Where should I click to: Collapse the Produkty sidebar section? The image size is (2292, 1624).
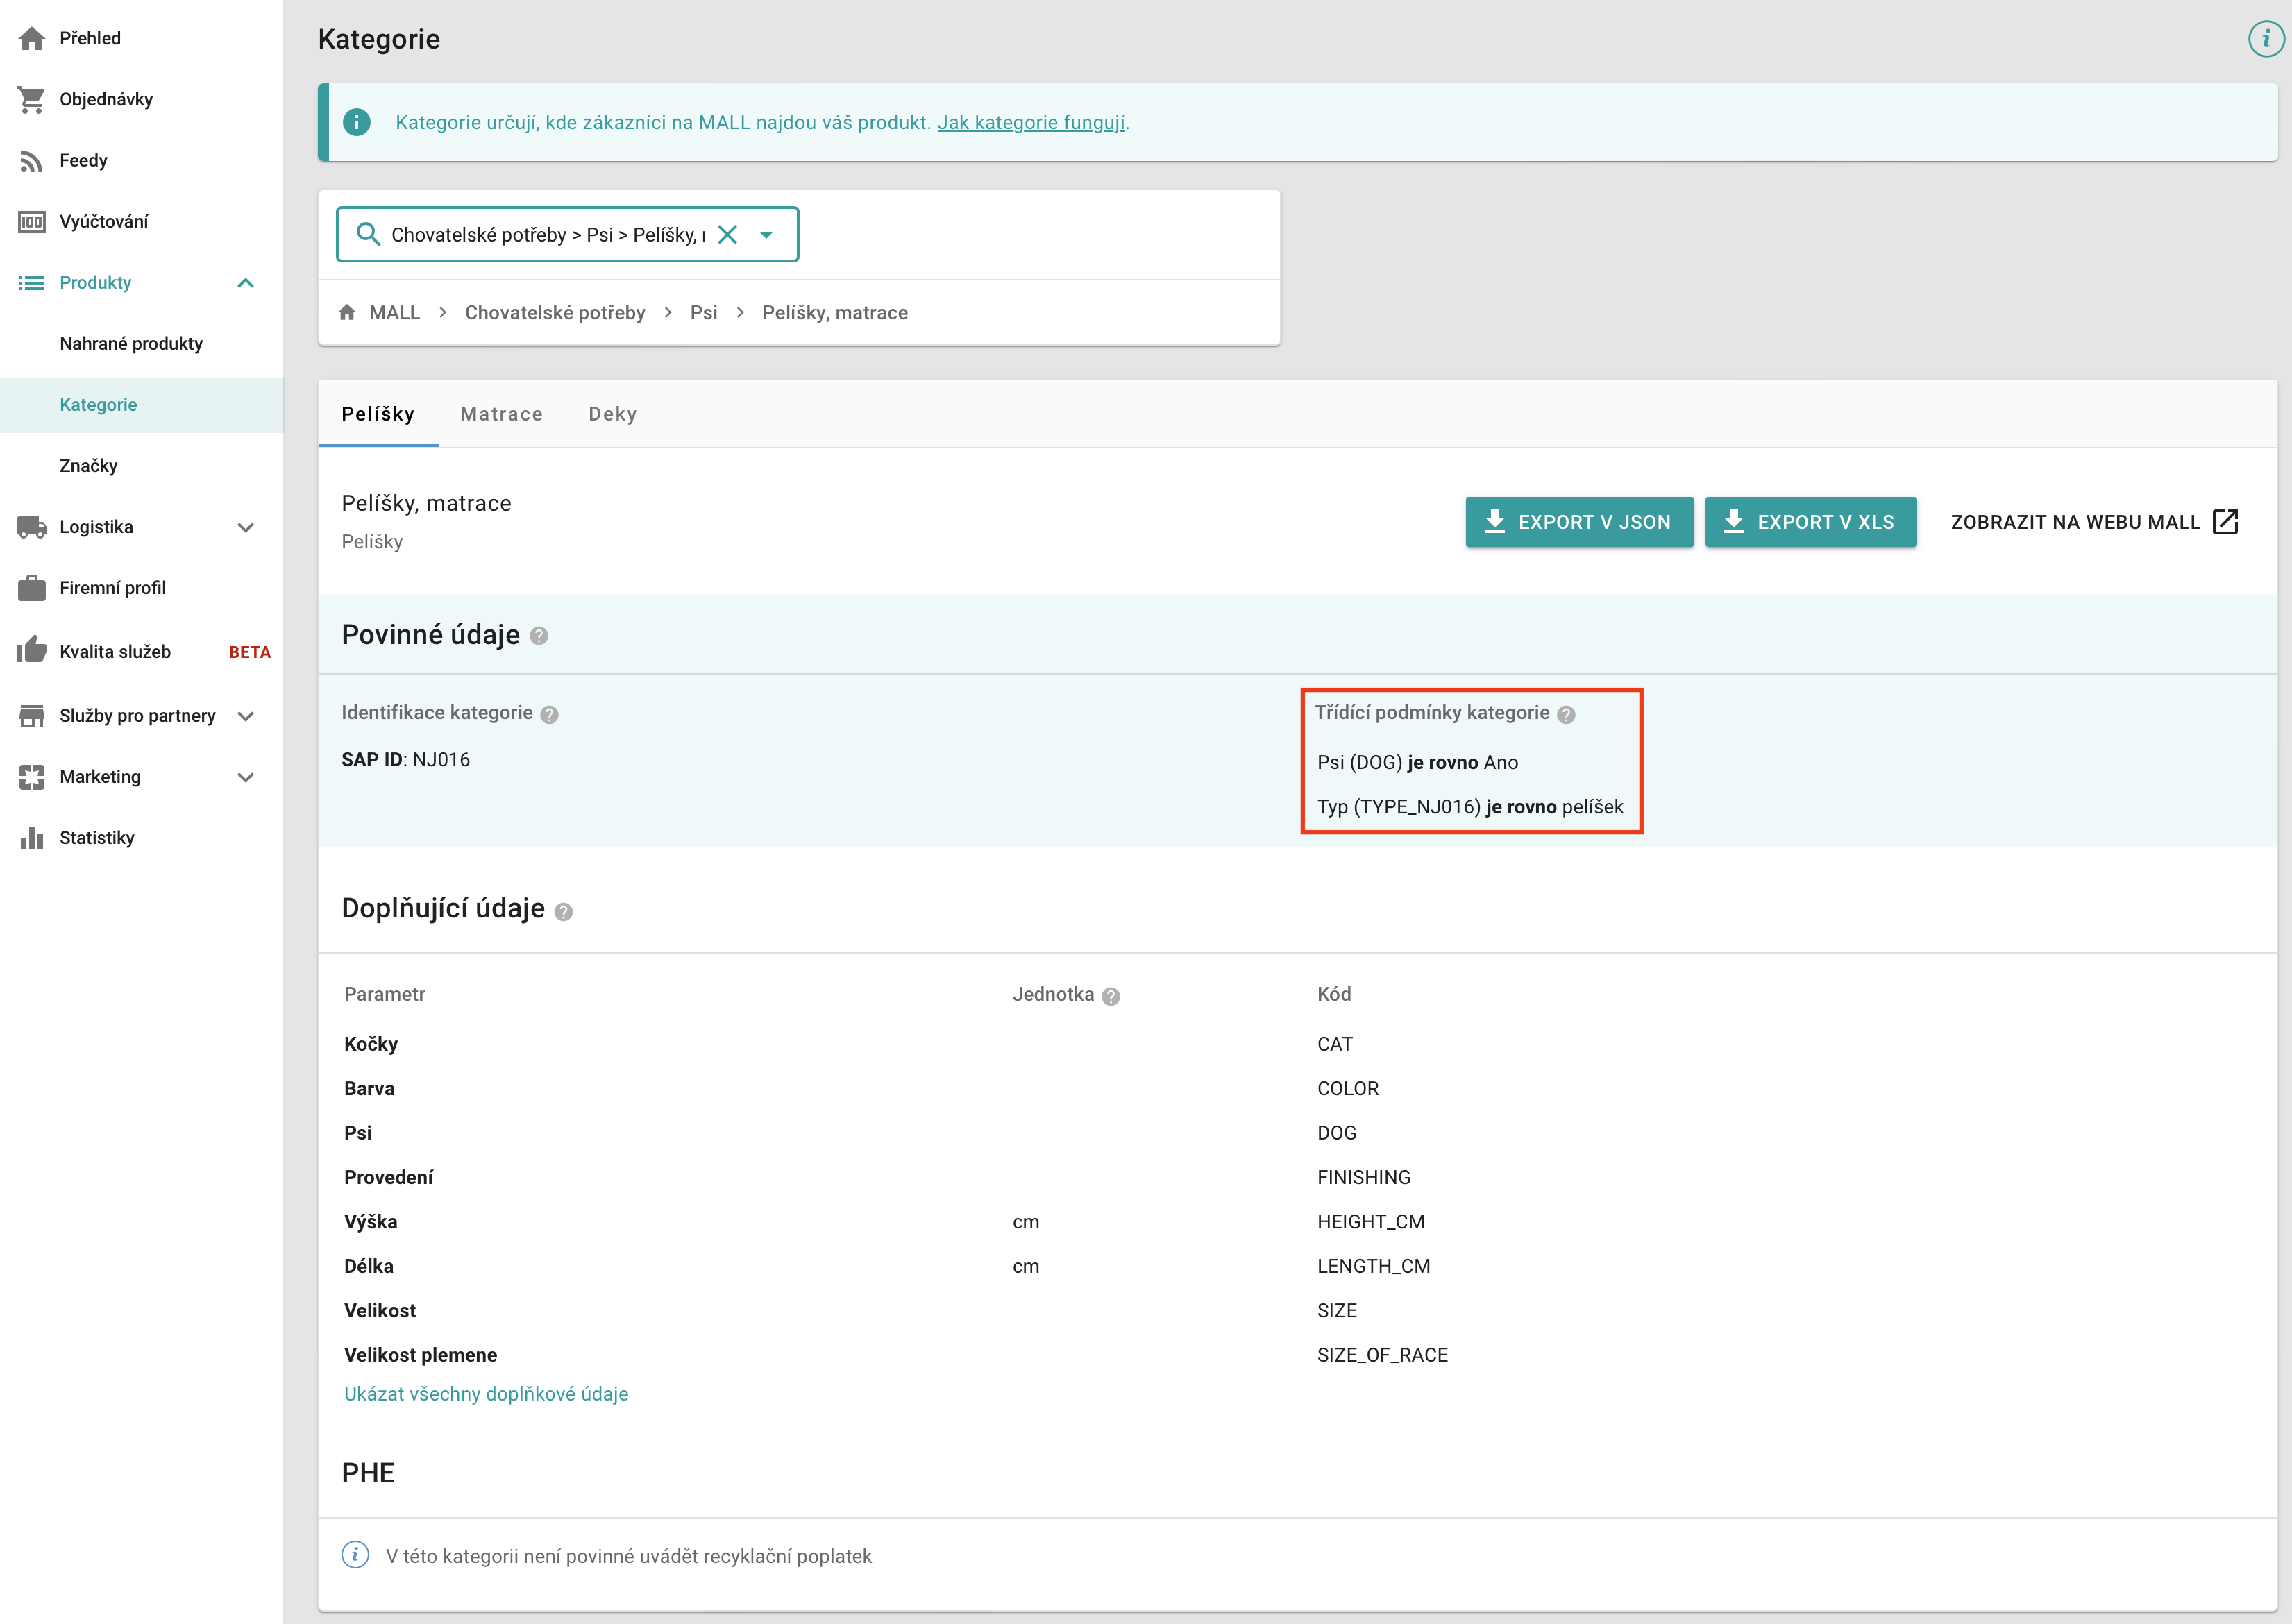pyautogui.click(x=245, y=283)
